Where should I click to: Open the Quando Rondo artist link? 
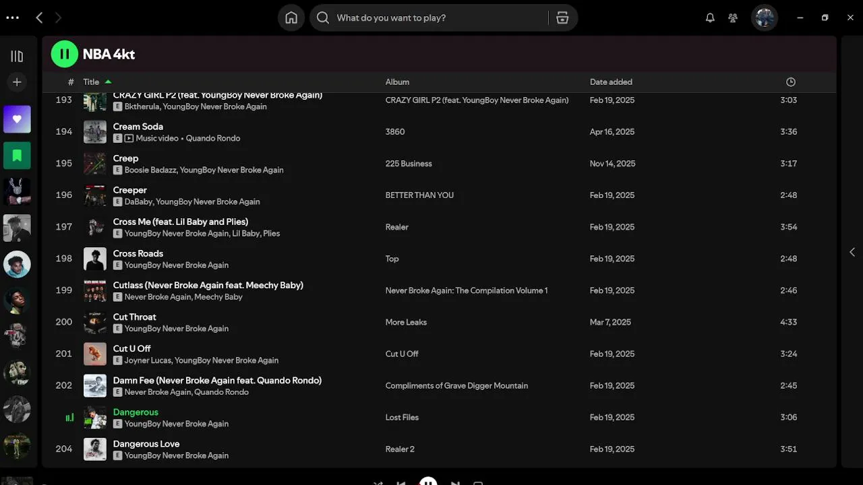tap(213, 138)
